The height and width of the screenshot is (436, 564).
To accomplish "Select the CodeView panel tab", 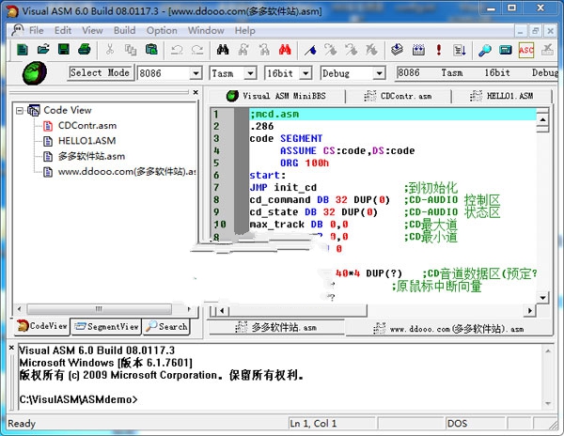I will 42,326.
